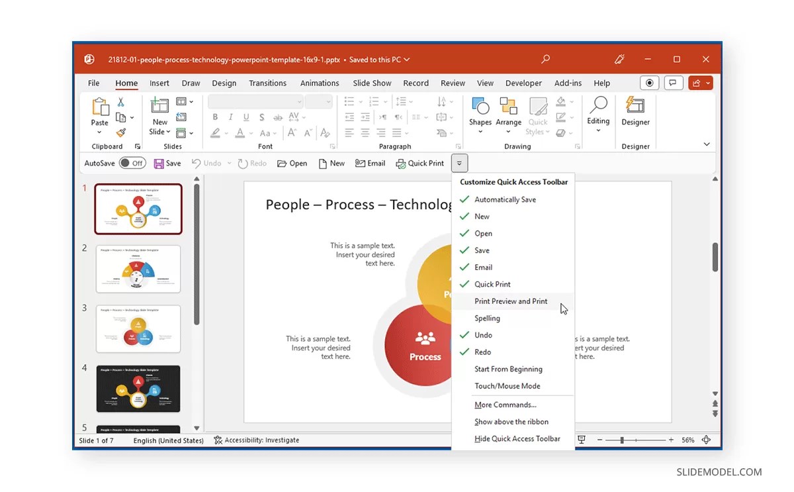Image resolution: width=794 pixels, height=492 pixels.
Task: Click the Cut scissors icon
Action: pyautogui.click(x=120, y=101)
